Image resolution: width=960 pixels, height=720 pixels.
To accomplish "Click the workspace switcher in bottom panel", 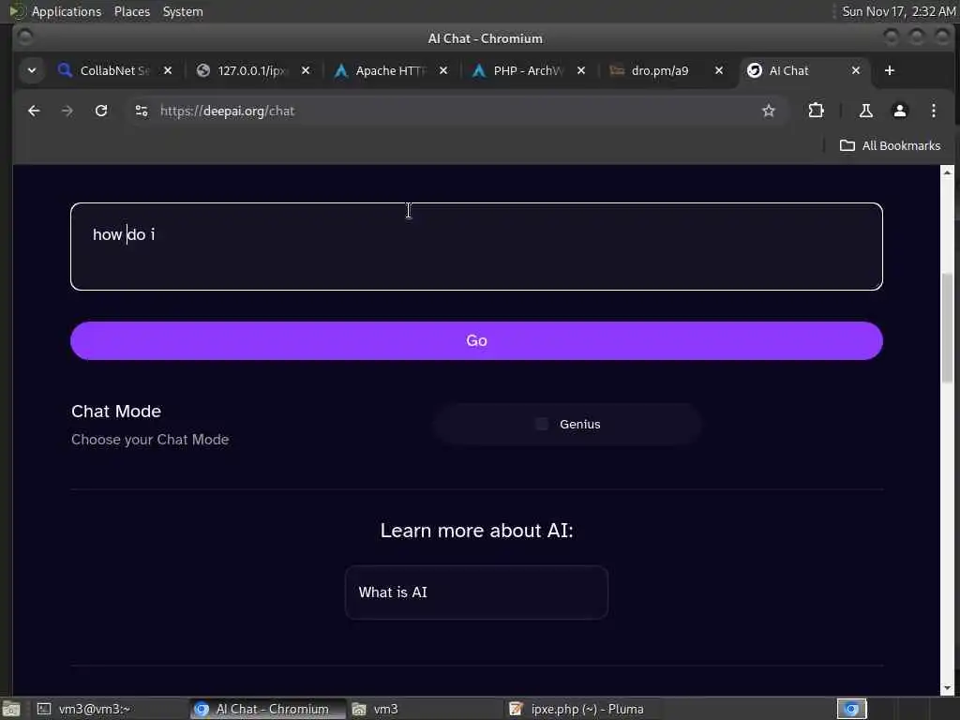I will (851, 709).
